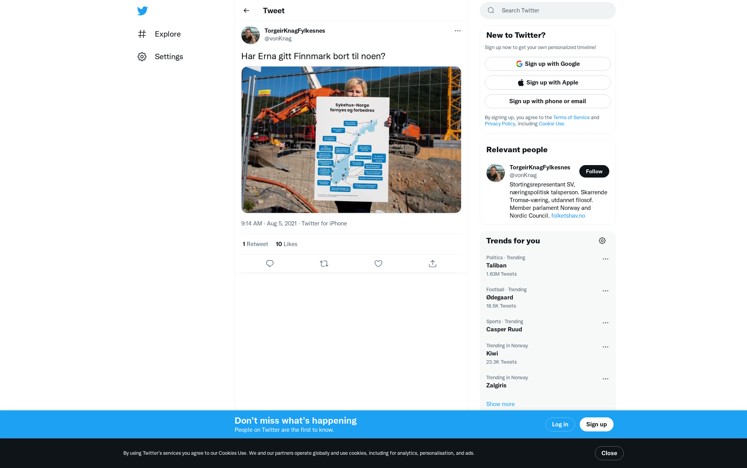Image resolution: width=747 pixels, height=468 pixels.
Task: Click '18.5K Tweets' count under Ødegaard
Action: (x=501, y=306)
